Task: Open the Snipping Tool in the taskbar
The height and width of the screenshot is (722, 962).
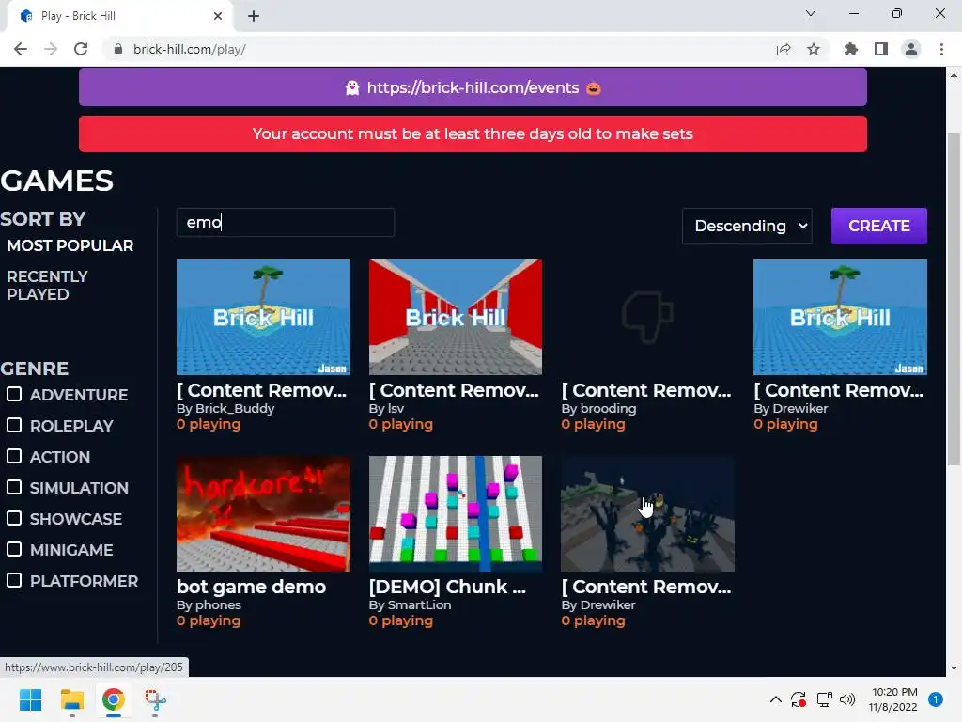Action: click(x=155, y=699)
